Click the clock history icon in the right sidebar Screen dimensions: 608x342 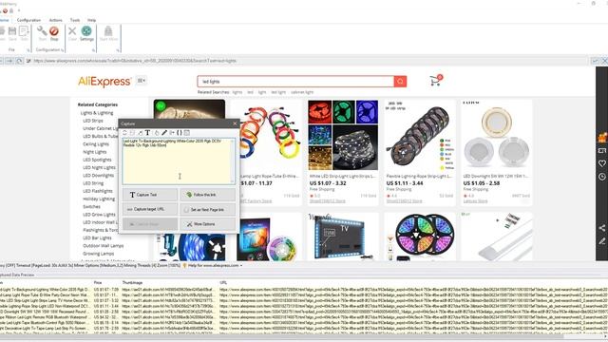pyautogui.click(x=601, y=177)
